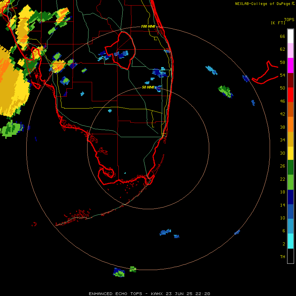Select the 10 legend value
Screen dimensions: 296x296
(x=283, y=218)
